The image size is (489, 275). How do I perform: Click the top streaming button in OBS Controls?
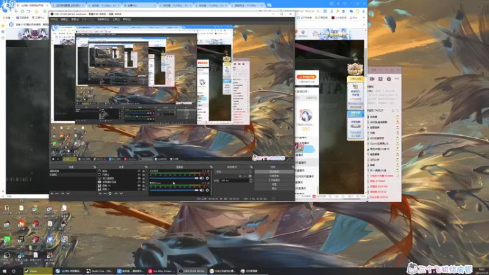274,172
